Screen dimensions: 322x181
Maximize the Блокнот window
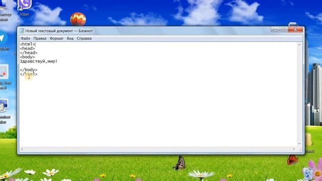coord(284,30)
